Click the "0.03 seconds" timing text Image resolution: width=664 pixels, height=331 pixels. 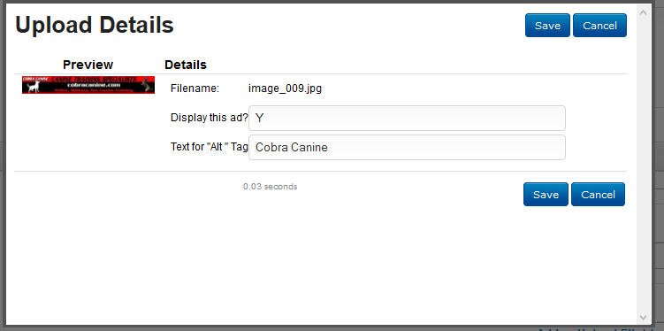coord(271,187)
